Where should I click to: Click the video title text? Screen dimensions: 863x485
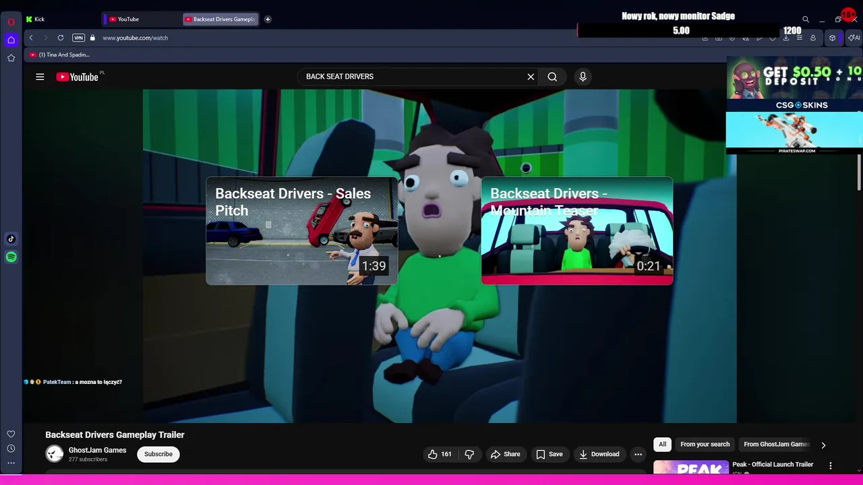[115, 435]
